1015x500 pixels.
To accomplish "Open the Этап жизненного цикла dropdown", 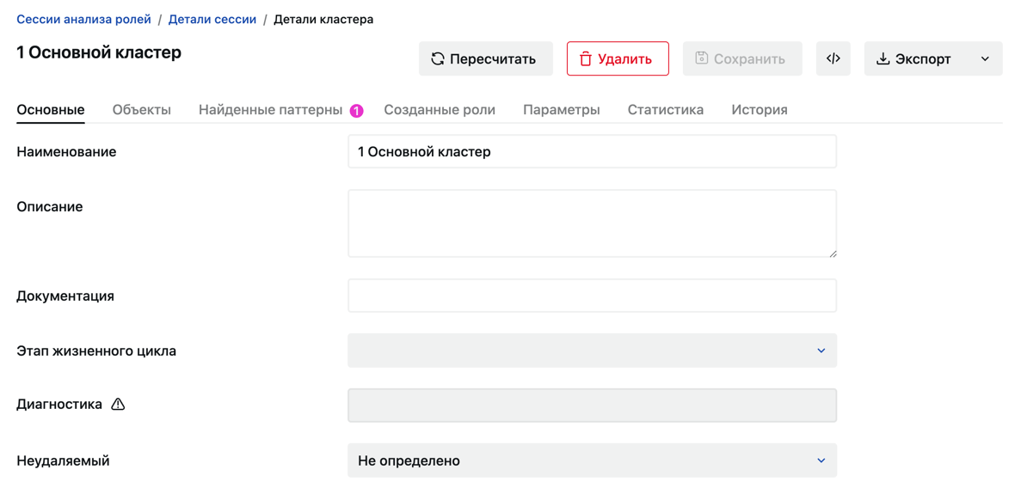I will [x=592, y=350].
